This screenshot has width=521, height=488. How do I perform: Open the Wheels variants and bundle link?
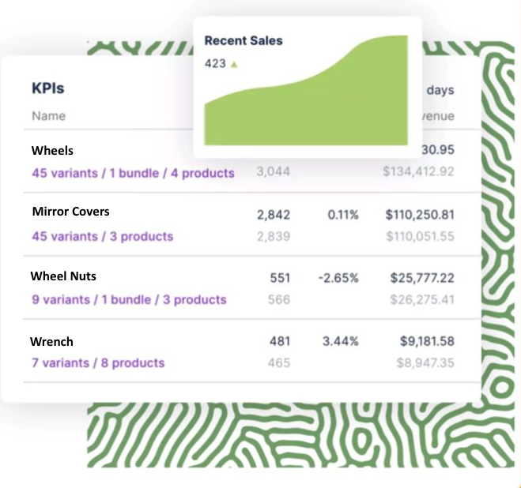pos(134,173)
